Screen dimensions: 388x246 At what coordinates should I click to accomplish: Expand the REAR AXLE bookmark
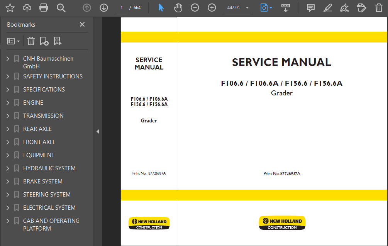click(8, 129)
